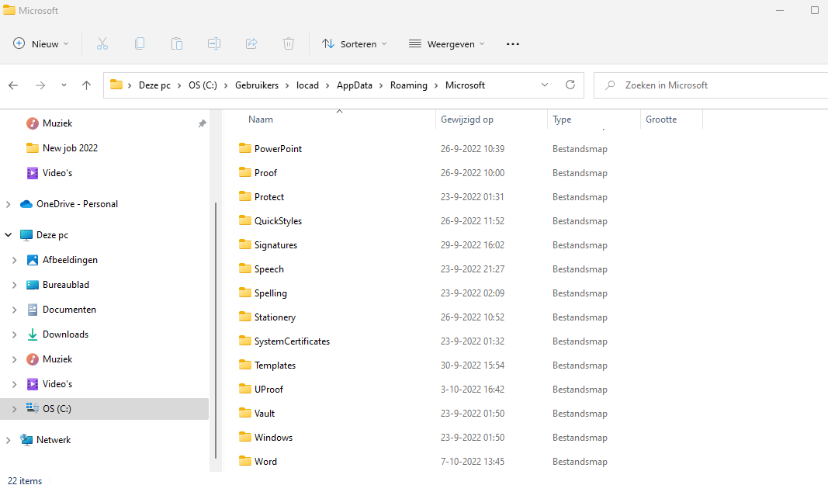Refresh the current folder view
Viewport: 828px width, 485px height.
(x=570, y=85)
